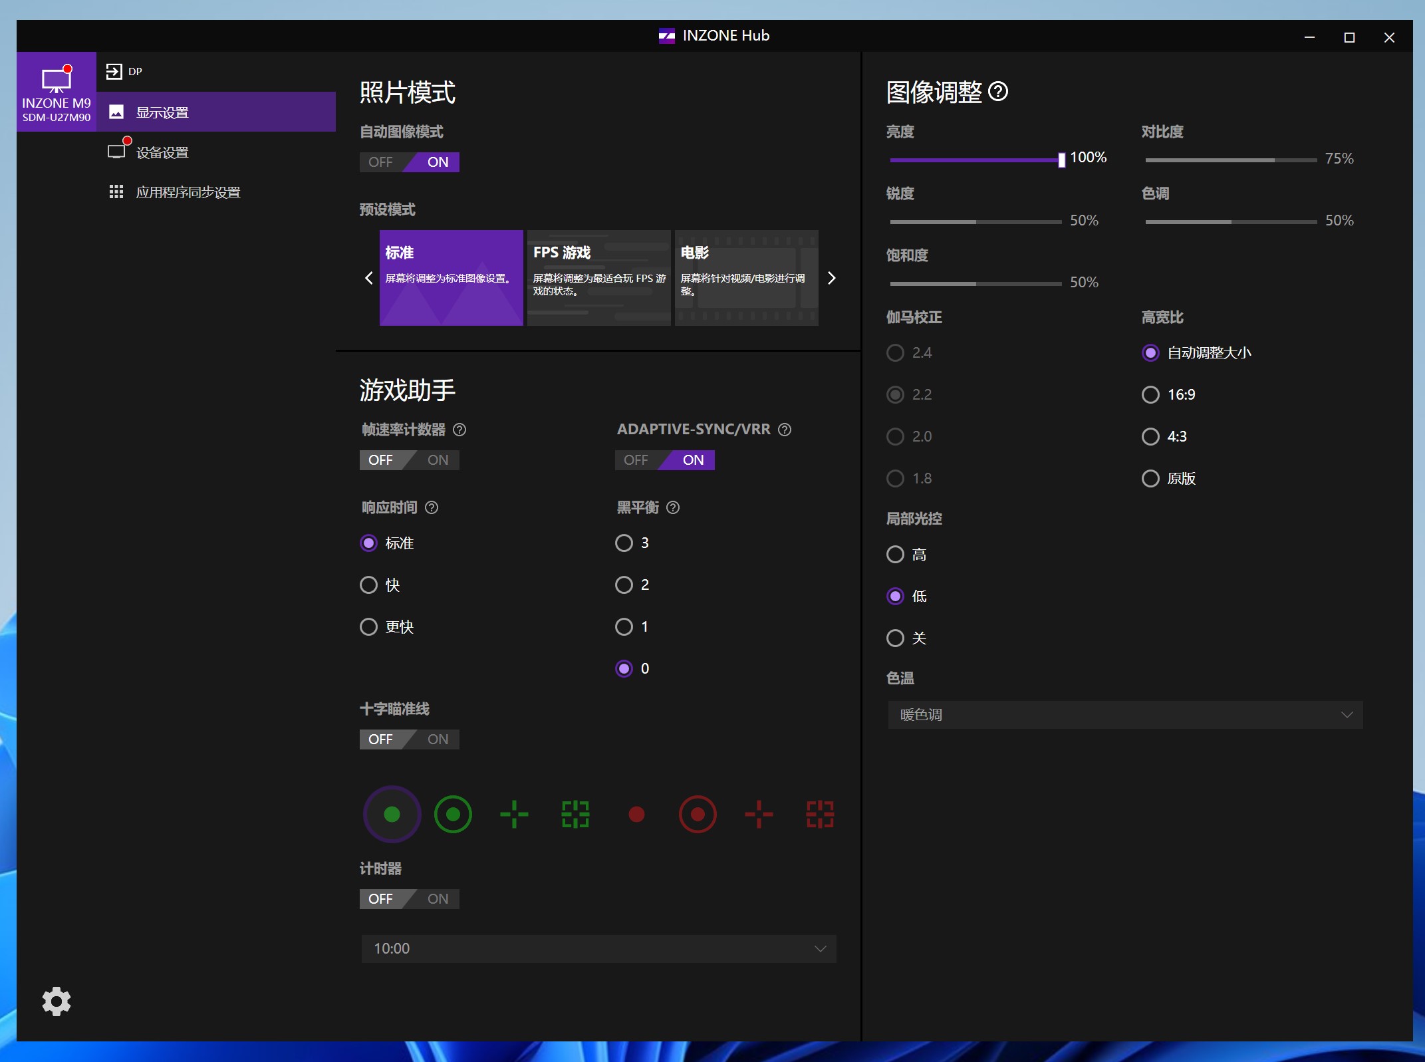
Task: Select the green dot crosshair style
Action: click(x=392, y=814)
